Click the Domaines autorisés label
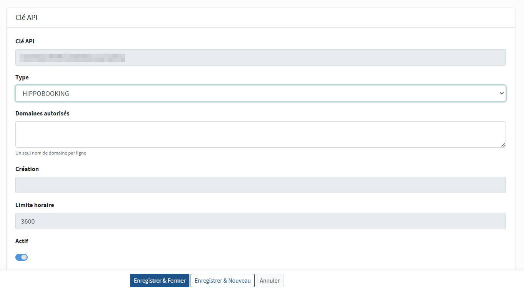This screenshot has width=524, height=288. [42, 114]
